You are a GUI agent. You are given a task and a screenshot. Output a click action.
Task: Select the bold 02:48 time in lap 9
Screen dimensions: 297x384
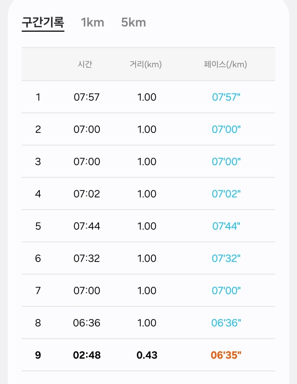click(87, 355)
